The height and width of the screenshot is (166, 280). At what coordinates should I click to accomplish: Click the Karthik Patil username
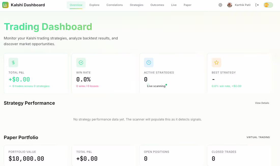(x=243, y=5)
